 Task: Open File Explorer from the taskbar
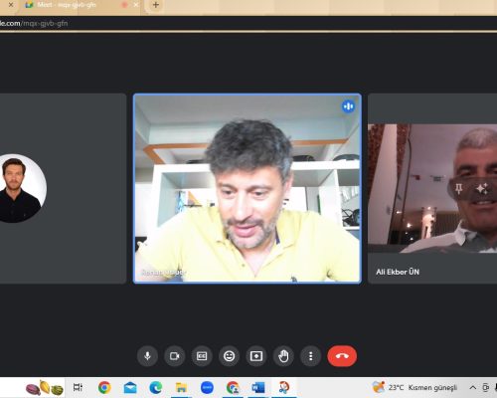181,387
